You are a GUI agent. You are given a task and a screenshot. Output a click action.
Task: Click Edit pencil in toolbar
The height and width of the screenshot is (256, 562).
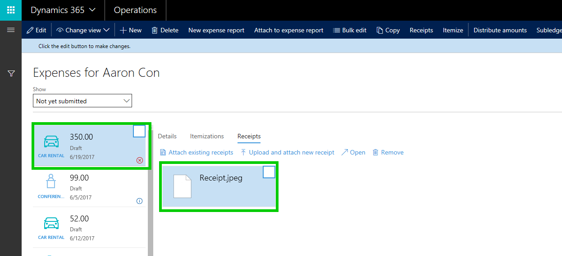coord(37,30)
